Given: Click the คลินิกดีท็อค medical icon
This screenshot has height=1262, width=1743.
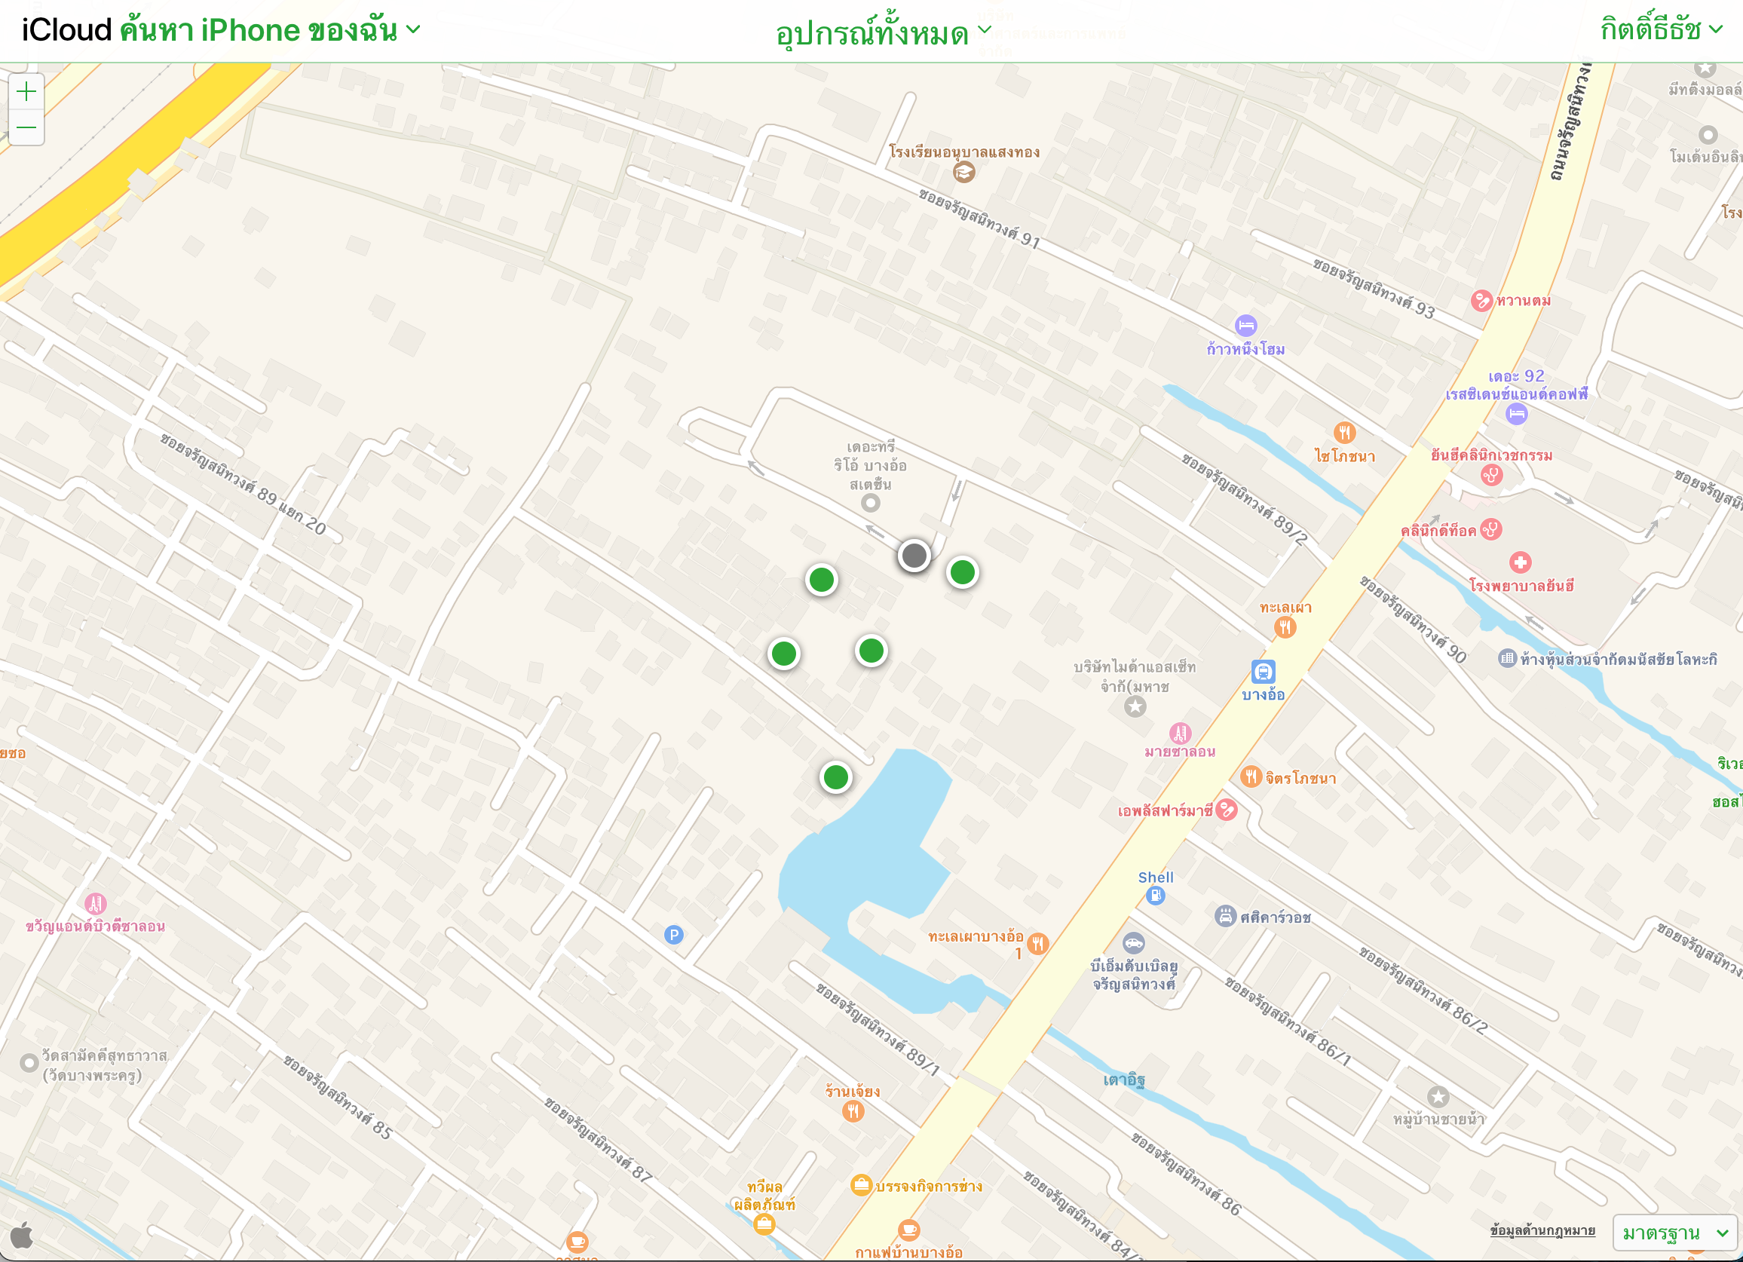Looking at the screenshot, I should coord(1491,529).
